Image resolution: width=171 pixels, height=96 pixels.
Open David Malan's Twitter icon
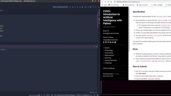point(115,42)
